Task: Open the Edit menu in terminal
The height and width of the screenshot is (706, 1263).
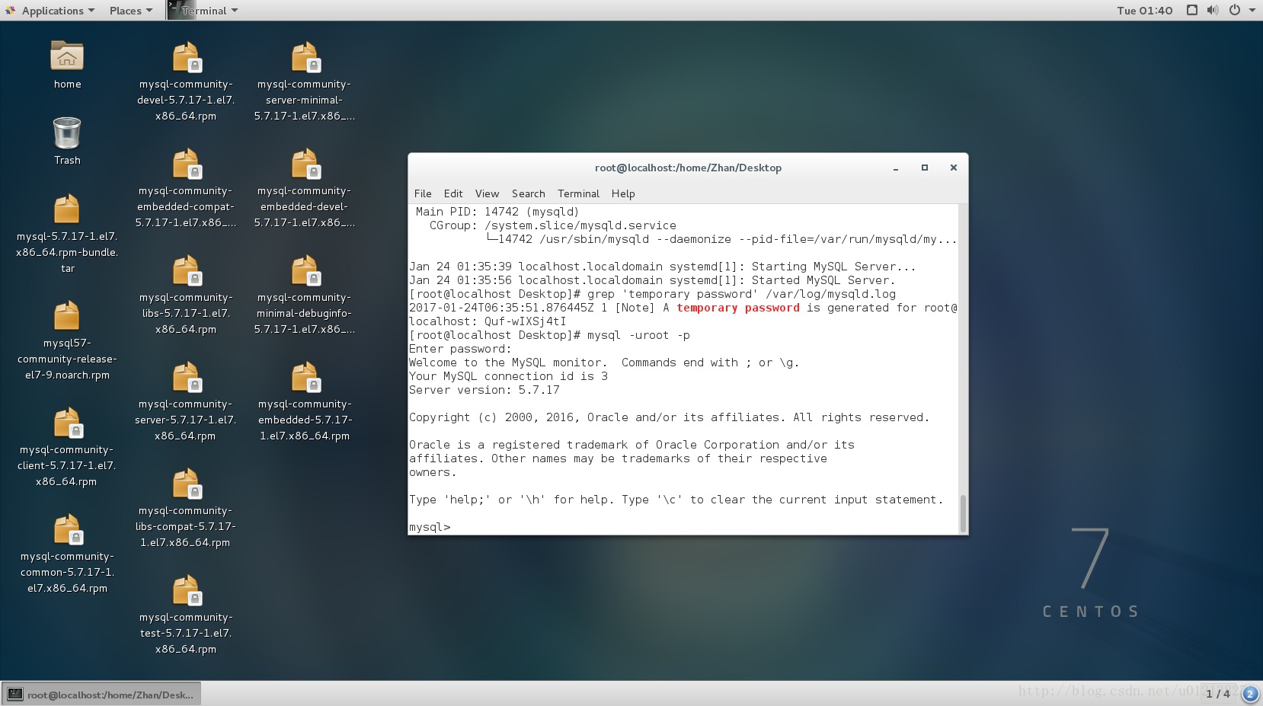Action: pos(453,193)
